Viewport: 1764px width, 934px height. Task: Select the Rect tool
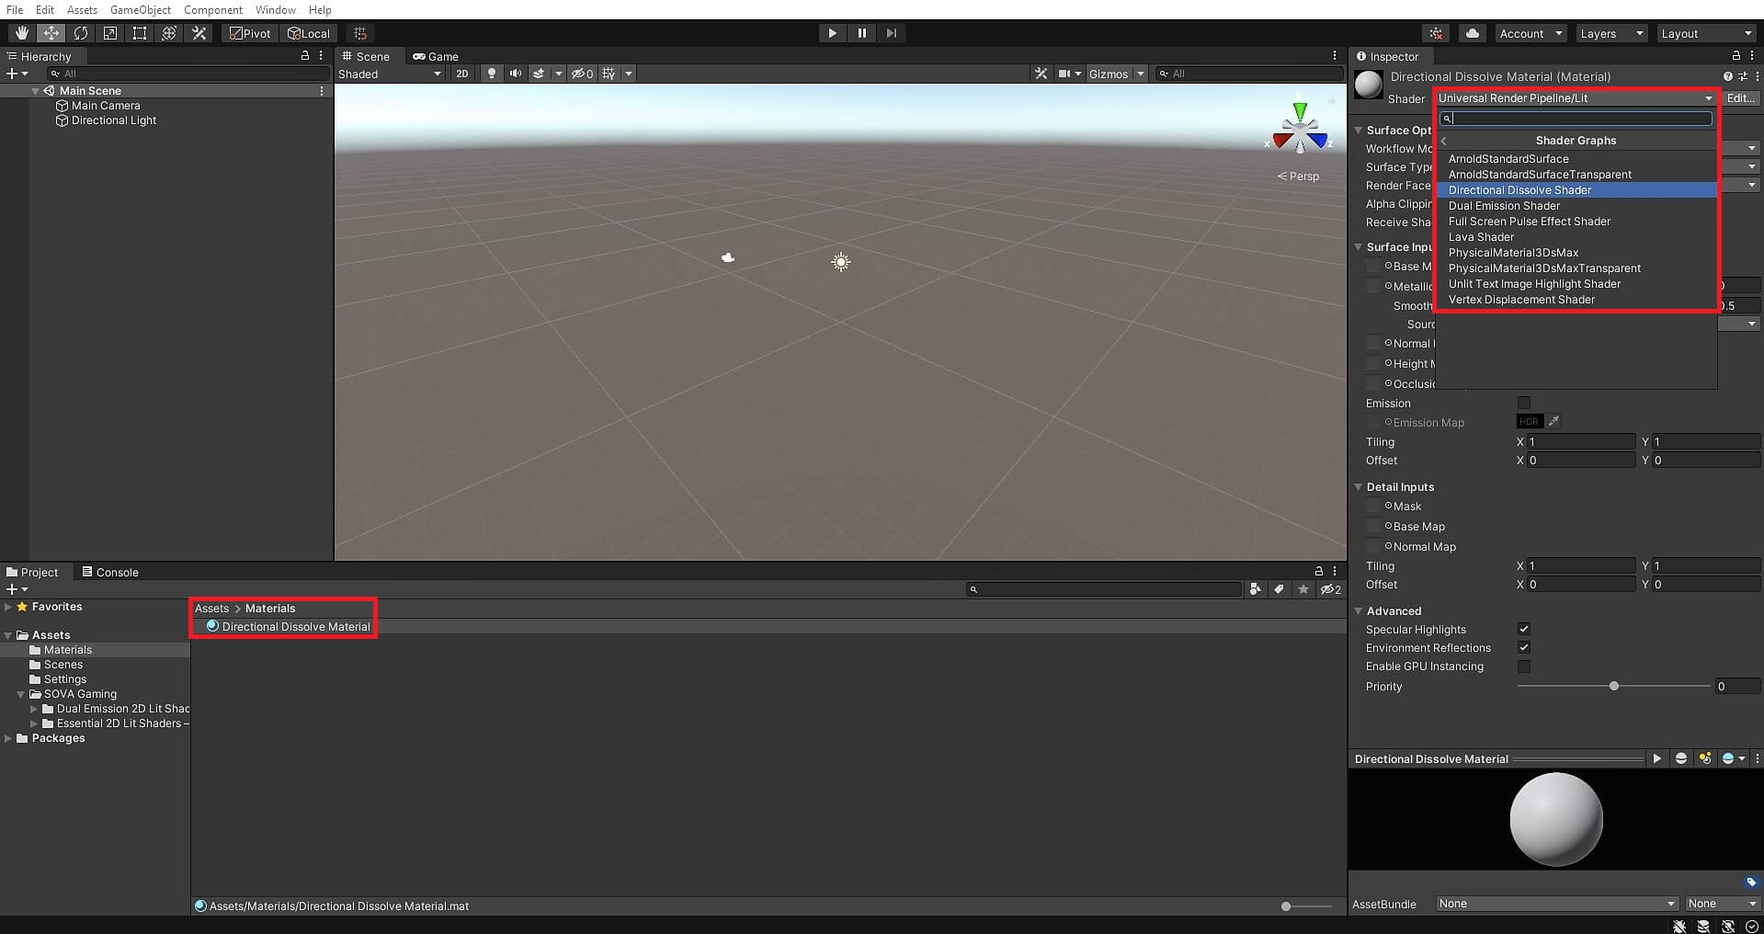click(x=140, y=33)
